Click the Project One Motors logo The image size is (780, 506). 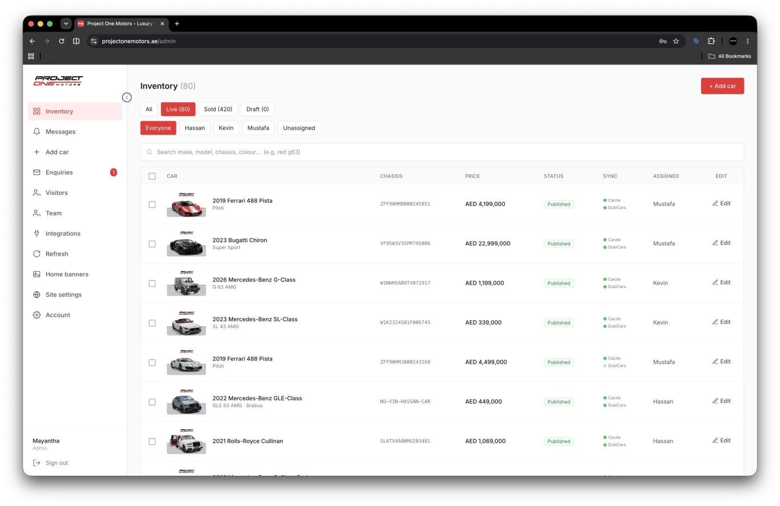(x=58, y=81)
